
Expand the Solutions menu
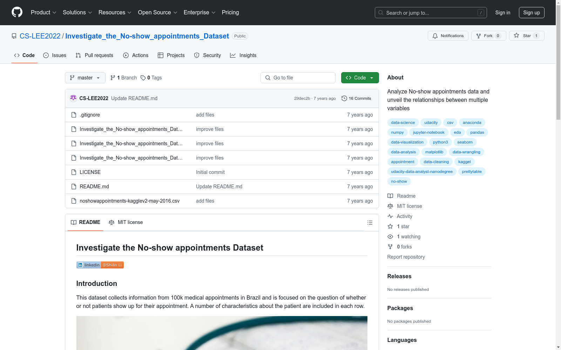click(x=77, y=13)
